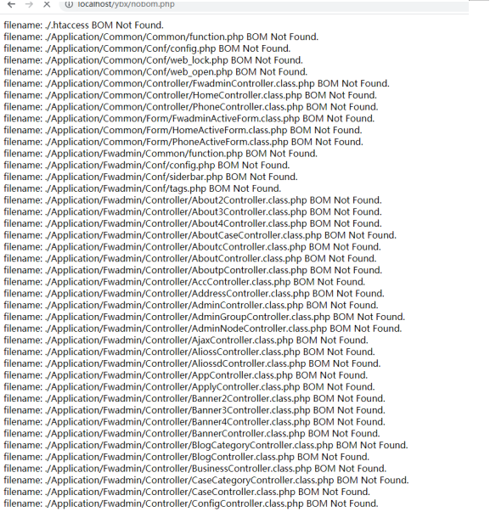This screenshot has width=490, height=512.
Task: Click the ConfigController.class.php line
Action: [x=191, y=504]
